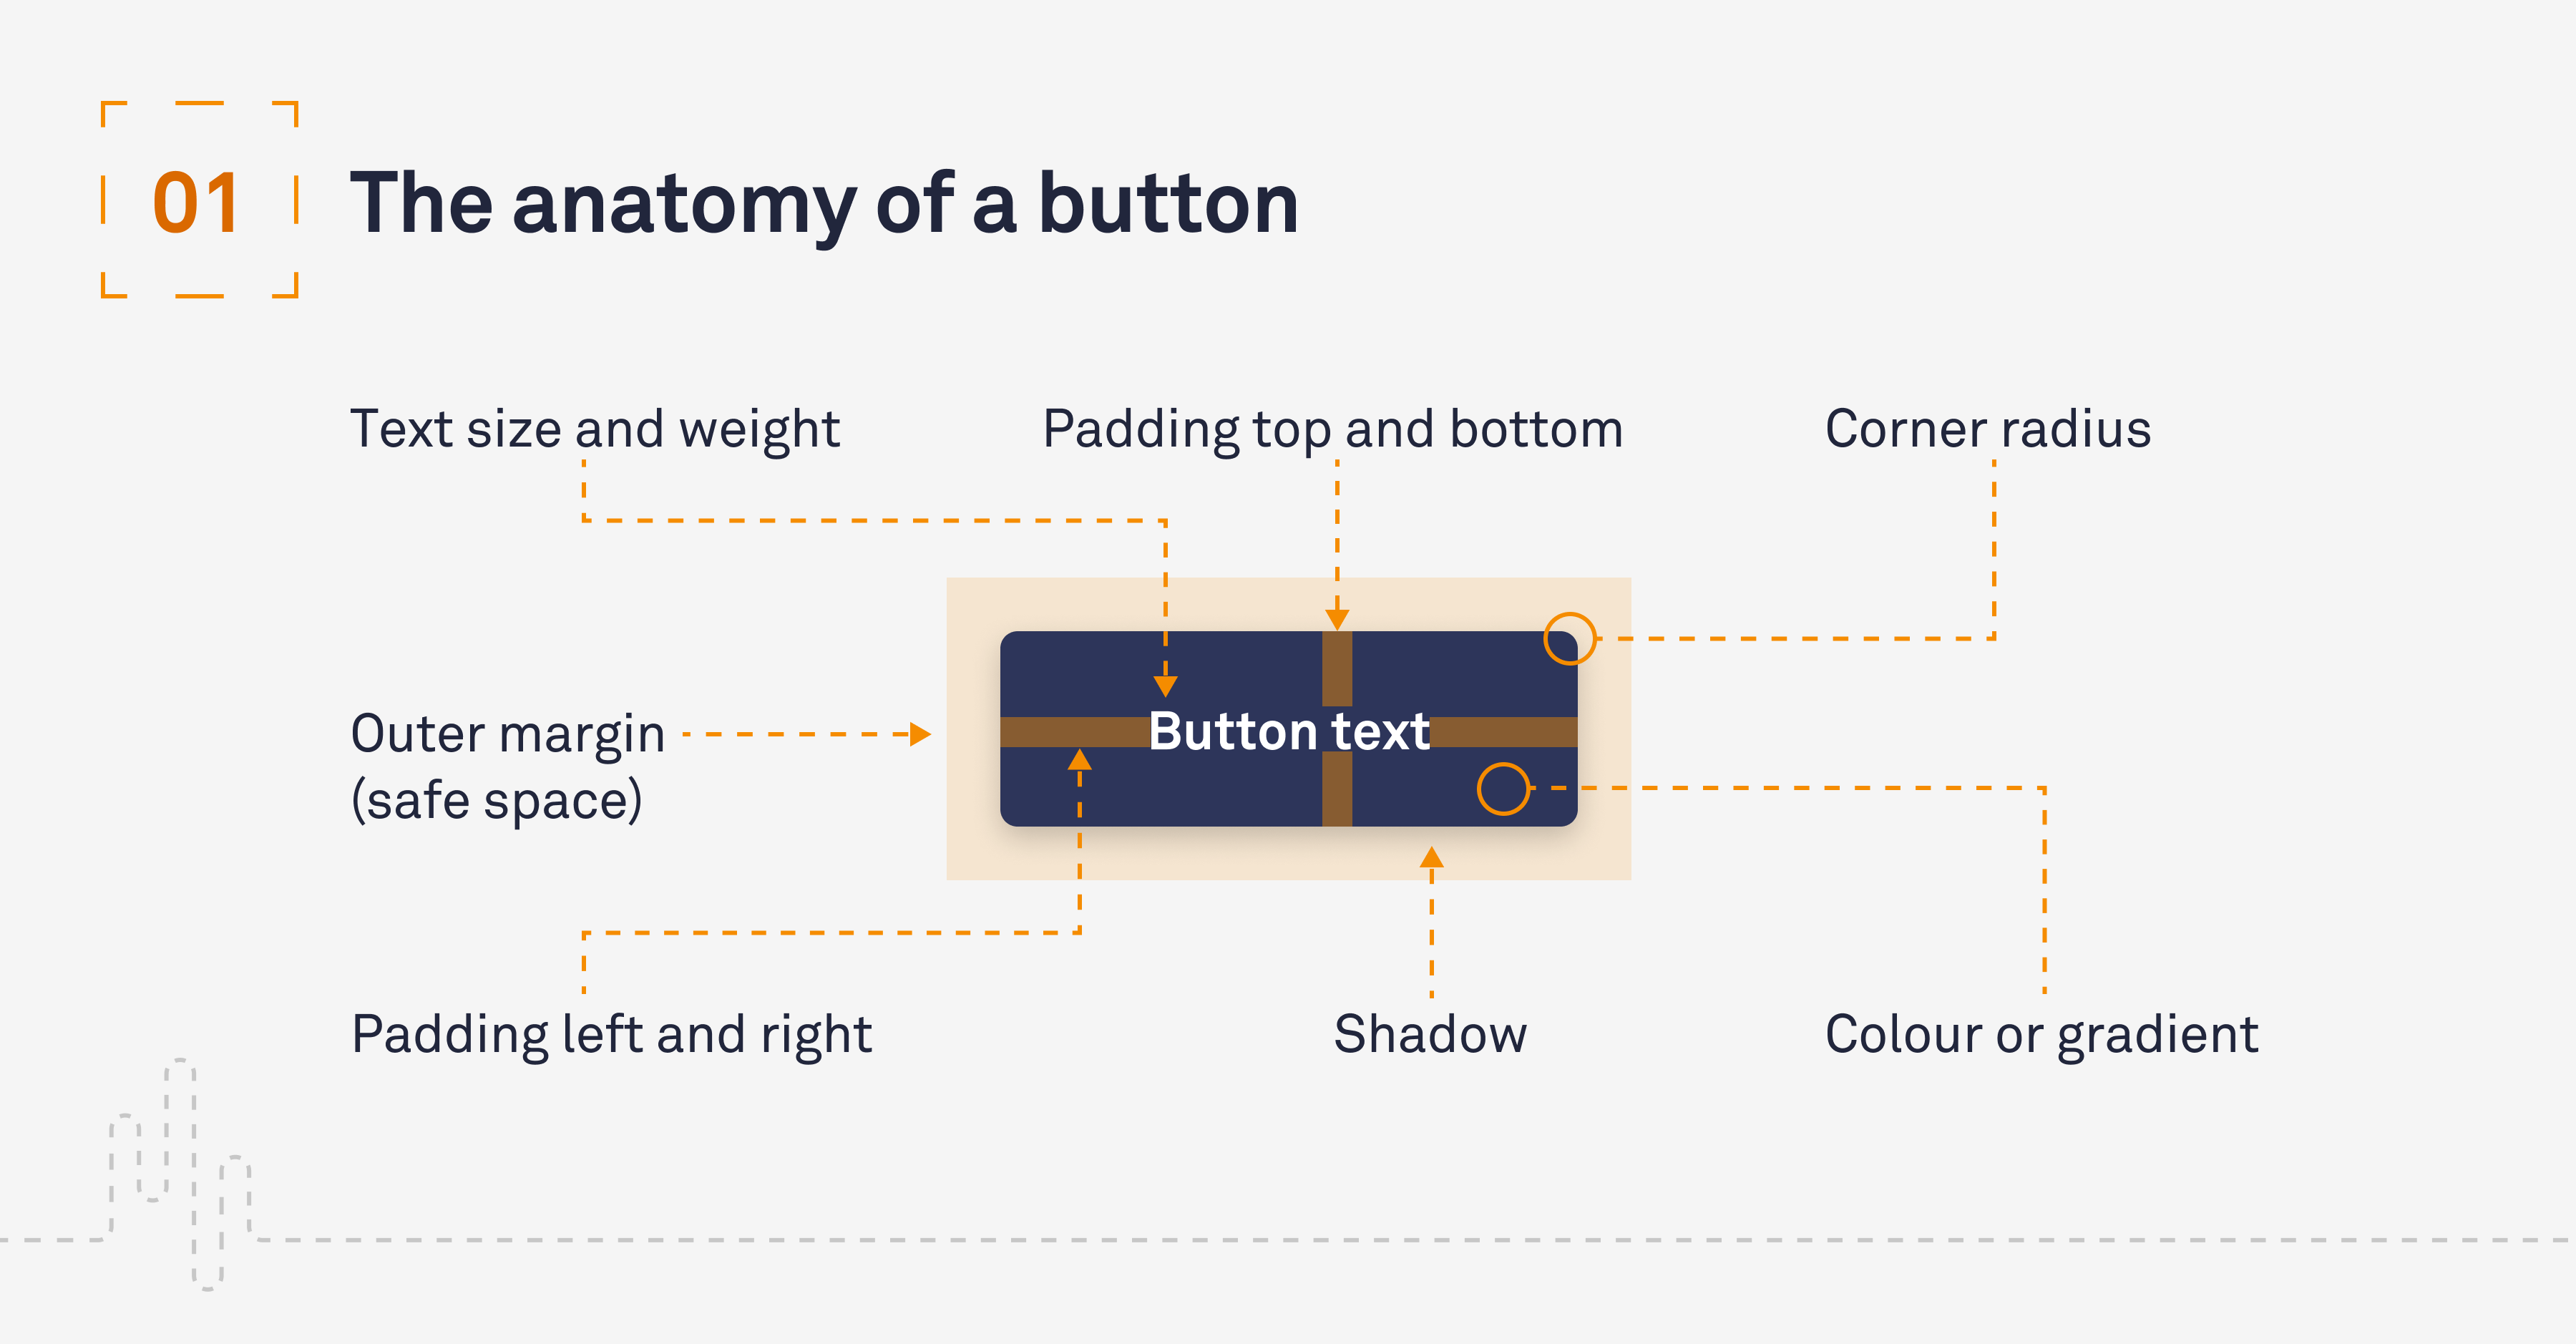Click the orange circle marking the button colour
2576x1344 pixels.
[1503, 788]
